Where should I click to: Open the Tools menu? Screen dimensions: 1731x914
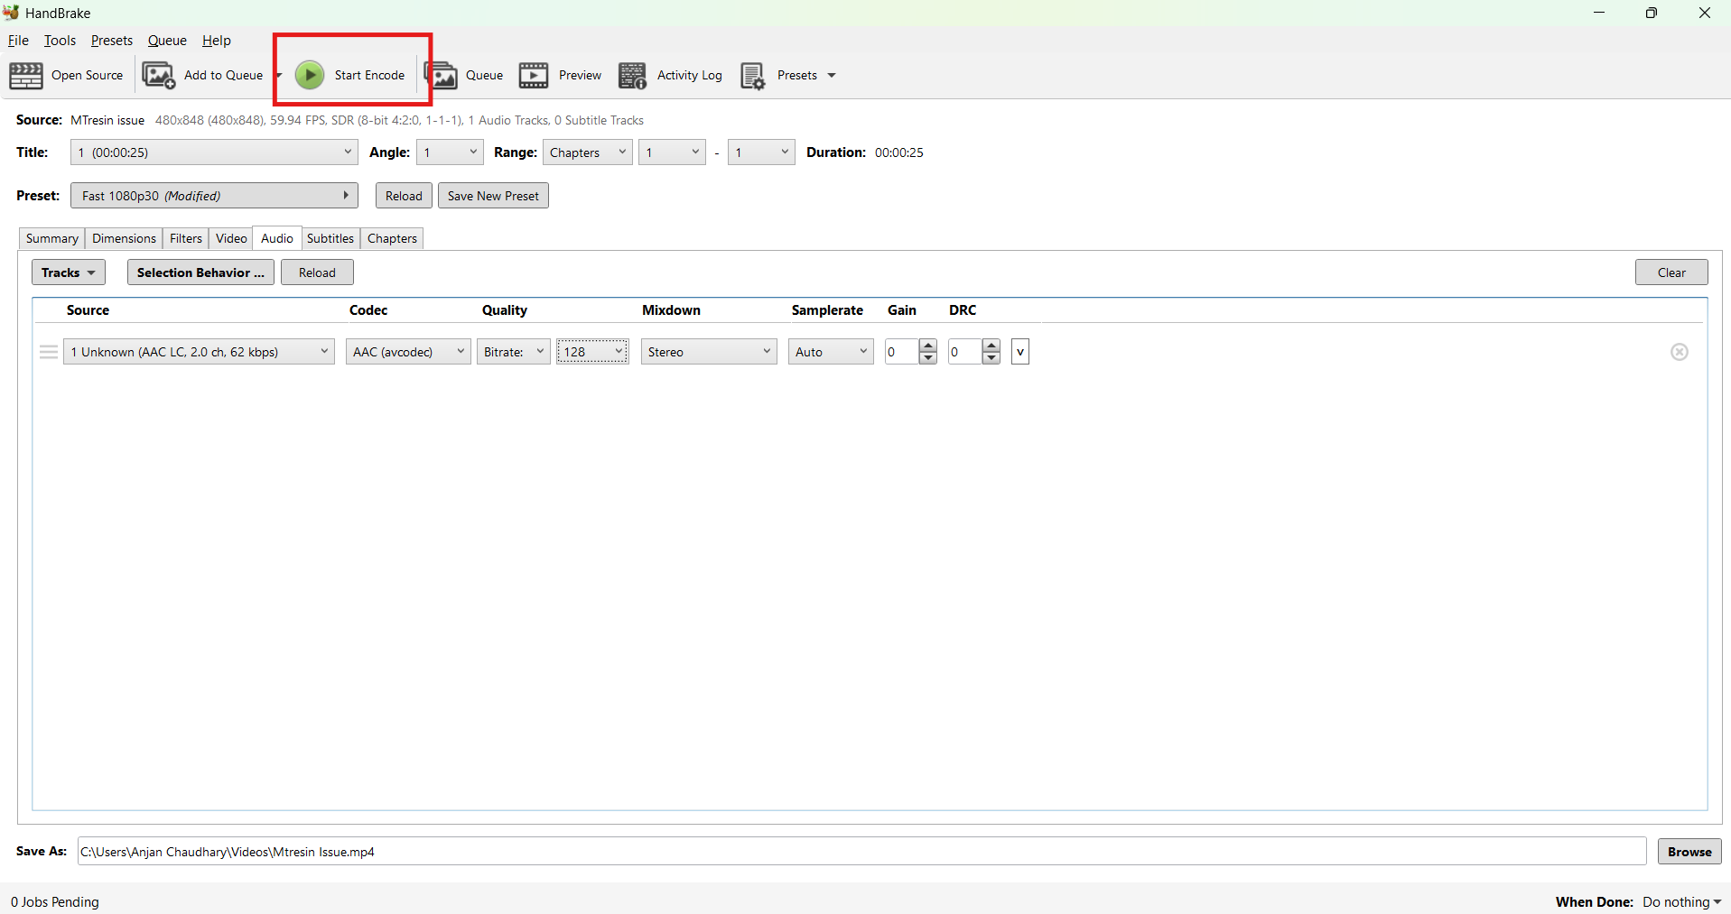[x=60, y=41]
